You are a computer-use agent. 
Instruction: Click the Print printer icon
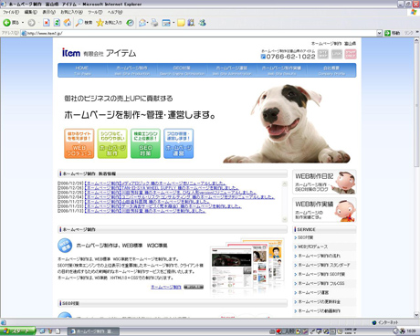[154, 23]
